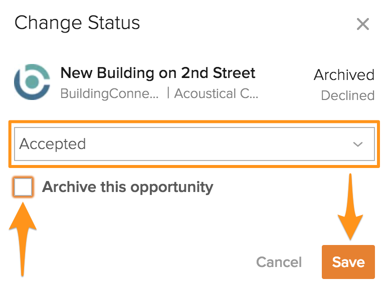Click the Save button
Screen dimensions: 392x293
click(348, 262)
